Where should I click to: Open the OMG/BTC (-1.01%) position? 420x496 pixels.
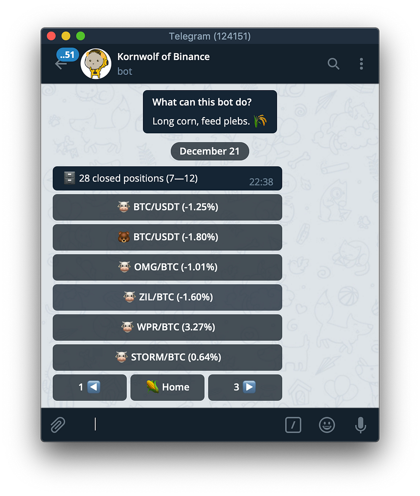tap(167, 267)
